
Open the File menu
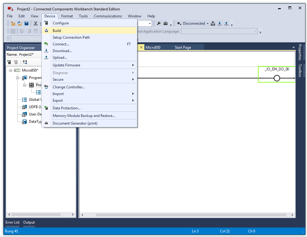(10, 16)
